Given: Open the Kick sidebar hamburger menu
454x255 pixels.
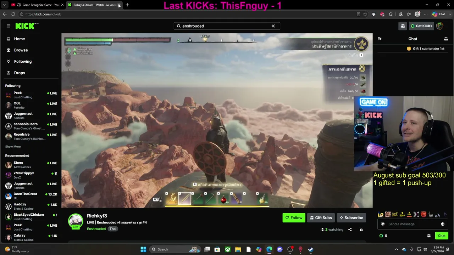Looking at the screenshot, I should 9,26.
